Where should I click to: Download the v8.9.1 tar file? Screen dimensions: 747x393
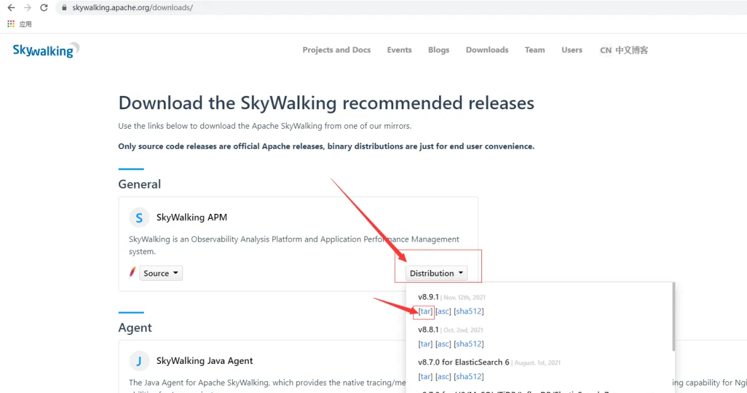tap(425, 311)
